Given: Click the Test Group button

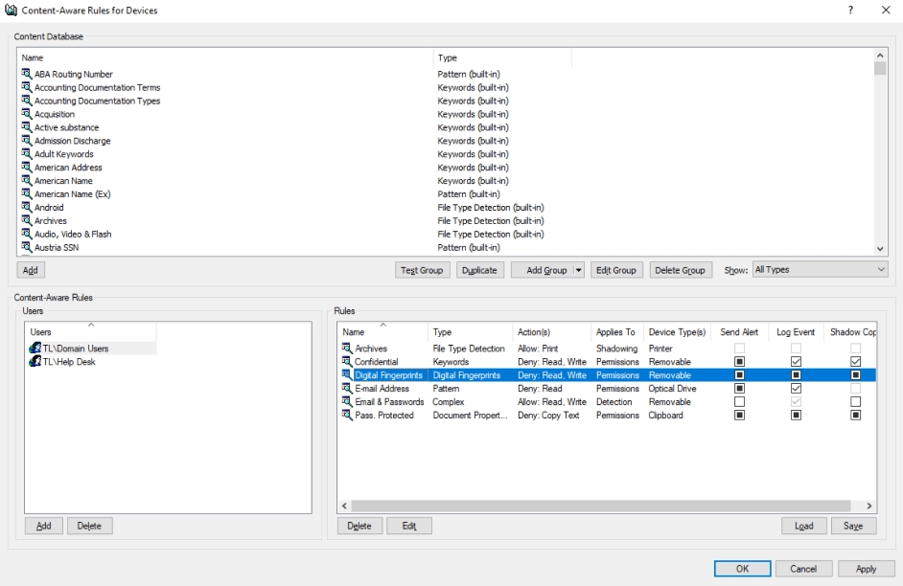Looking at the screenshot, I should [423, 271].
